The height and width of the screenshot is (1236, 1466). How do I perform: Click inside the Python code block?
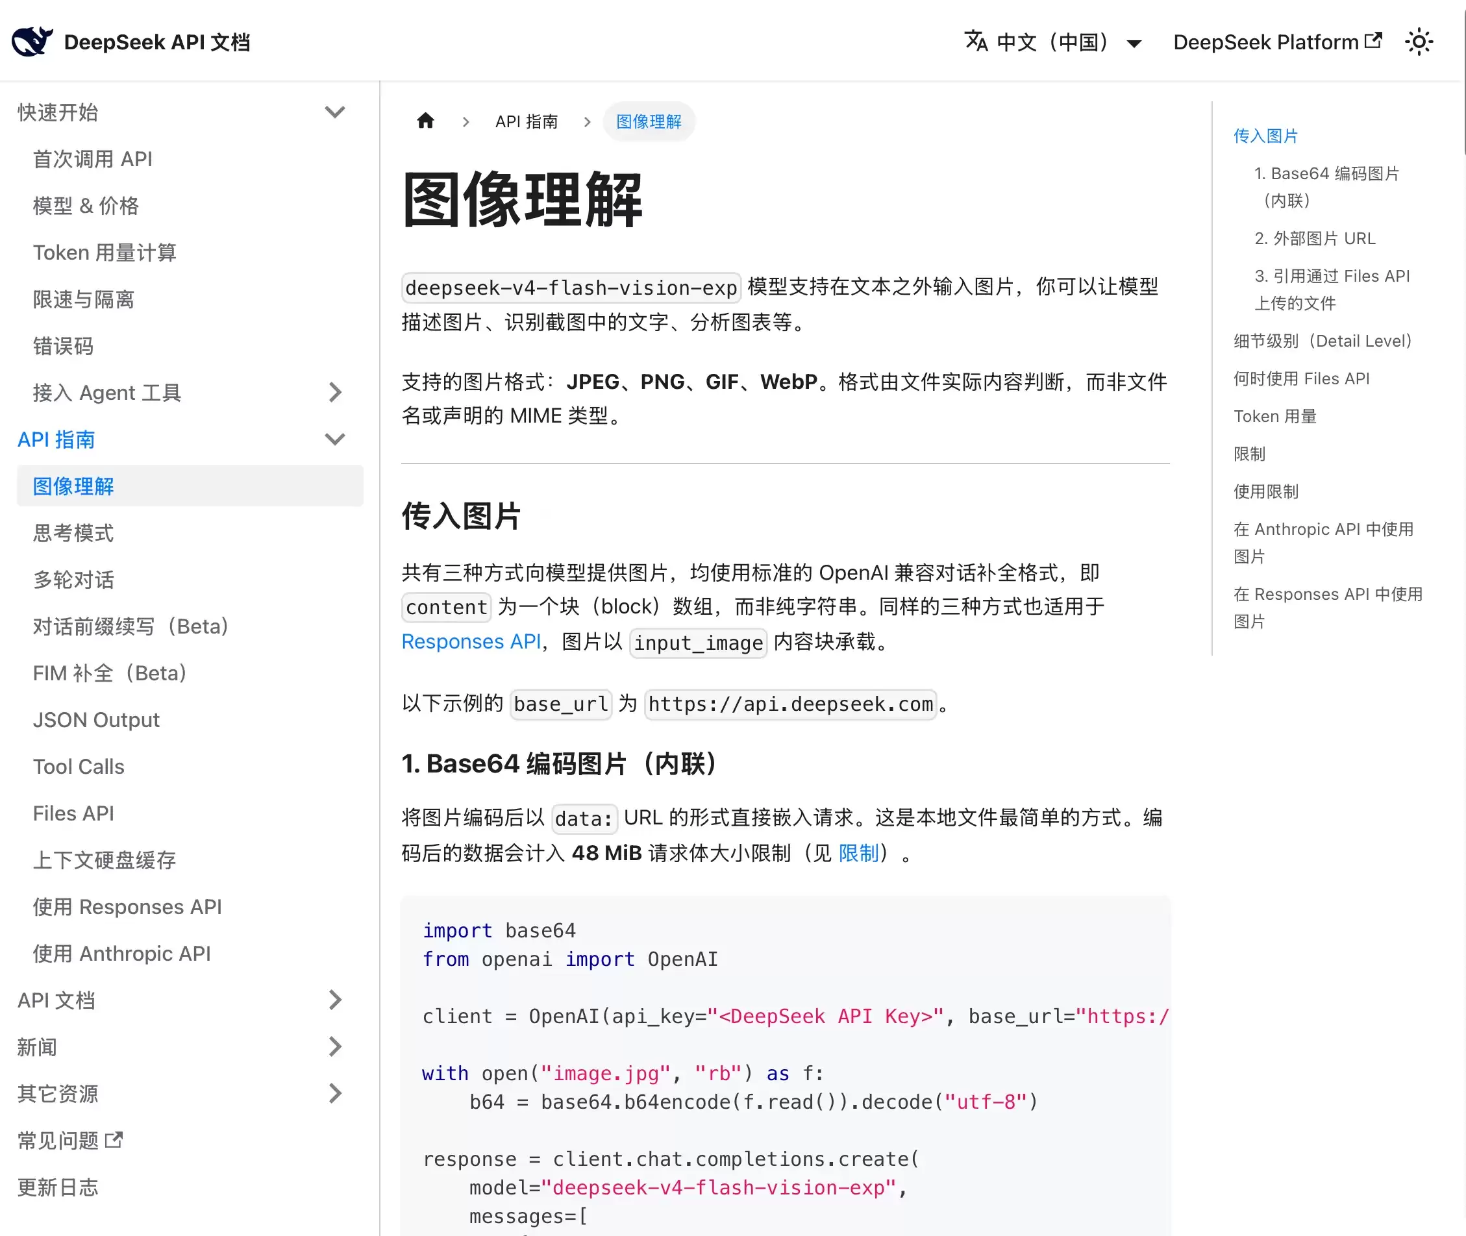coord(785,1065)
